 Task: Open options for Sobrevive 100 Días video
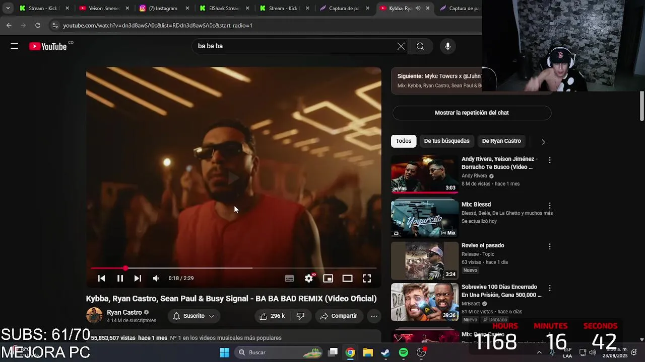pyautogui.click(x=550, y=288)
